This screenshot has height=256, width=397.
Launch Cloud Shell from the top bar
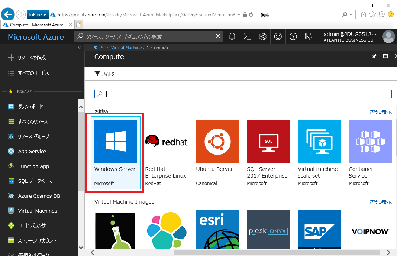point(247,37)
